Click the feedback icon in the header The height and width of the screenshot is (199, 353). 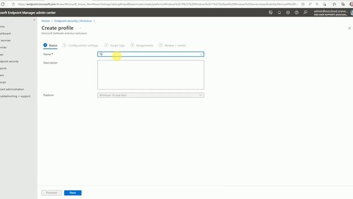point(305,13)
